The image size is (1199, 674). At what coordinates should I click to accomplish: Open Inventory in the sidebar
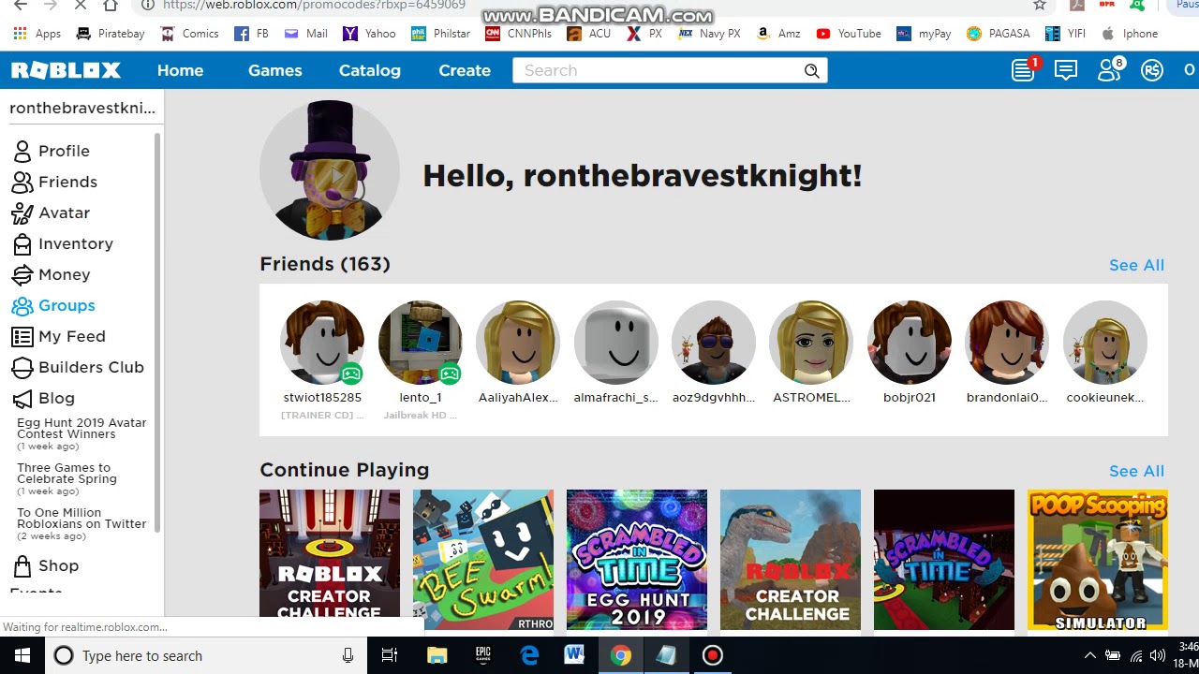tap(63, 243)
